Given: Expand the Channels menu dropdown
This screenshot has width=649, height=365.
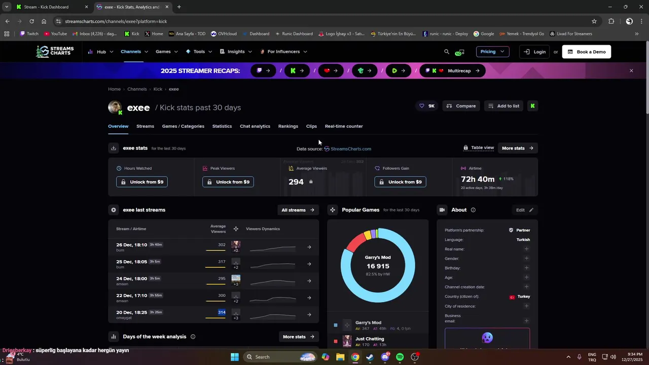Looking at the screenshot, I should click(134, 52).
